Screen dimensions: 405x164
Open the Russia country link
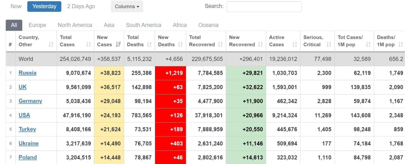pos(28,73)
